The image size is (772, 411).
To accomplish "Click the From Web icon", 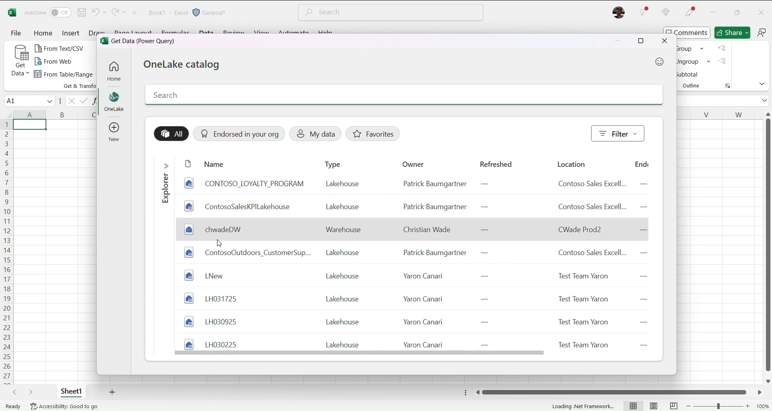I will click(39, 61).
